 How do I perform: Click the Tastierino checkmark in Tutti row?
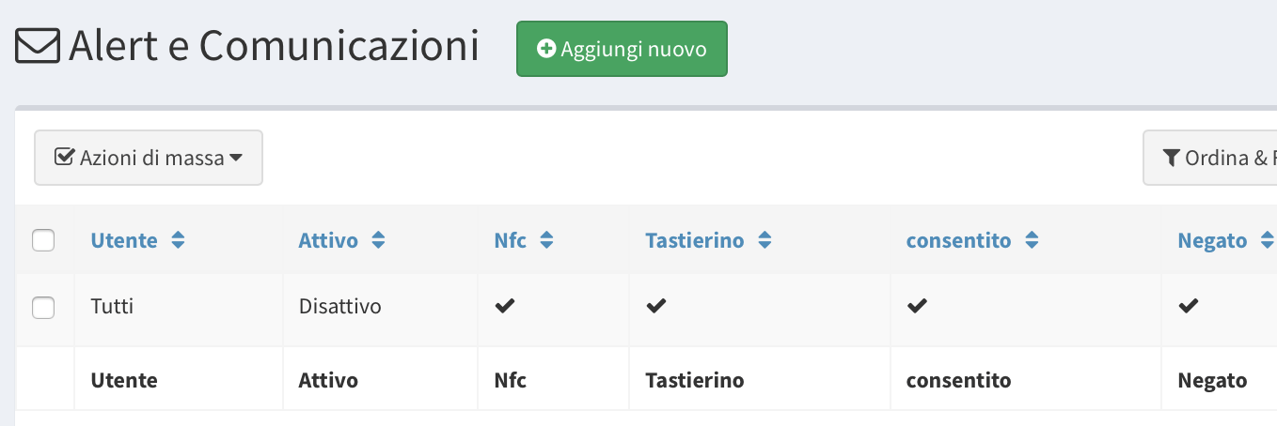click(656, 306)
